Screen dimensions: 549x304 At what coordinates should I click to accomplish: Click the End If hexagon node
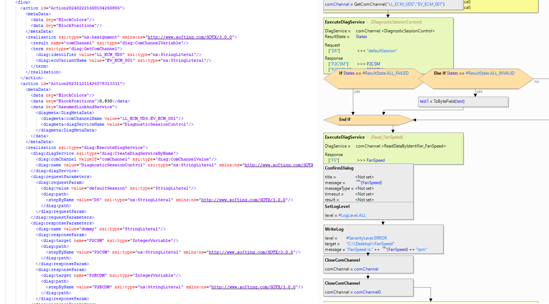pyautogui.click(x=368, y=120)
